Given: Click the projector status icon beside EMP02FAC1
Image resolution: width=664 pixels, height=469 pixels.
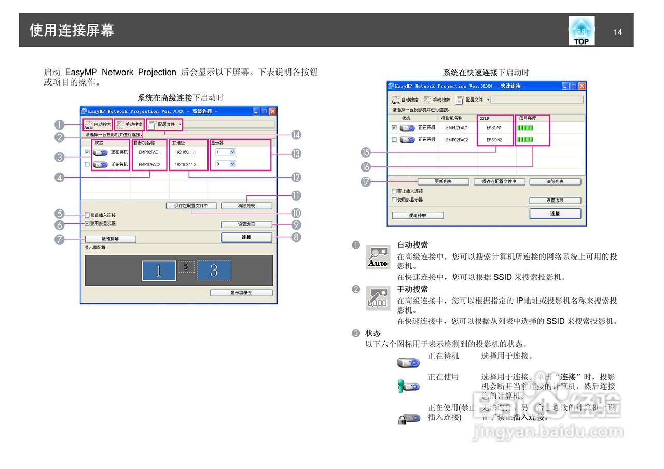Looking at the screenshot, I should point(101,153).
